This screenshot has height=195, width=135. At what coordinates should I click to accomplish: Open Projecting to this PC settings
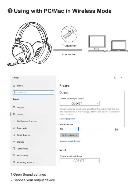[26, 162]
